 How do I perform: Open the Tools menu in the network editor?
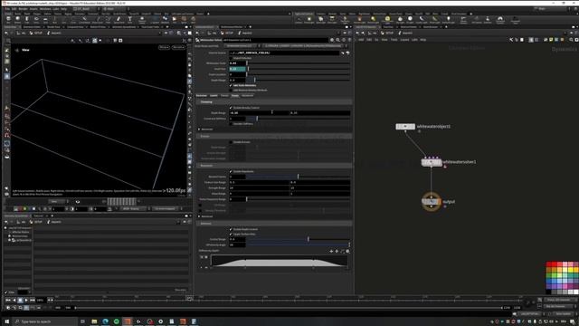point(394,40)
